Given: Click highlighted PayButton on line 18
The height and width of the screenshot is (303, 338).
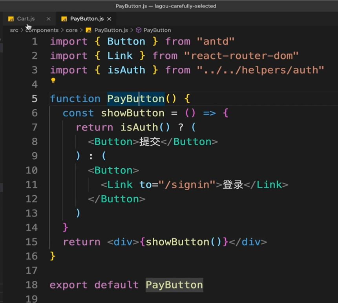Looking at the screenshot, I should (174, 285).
